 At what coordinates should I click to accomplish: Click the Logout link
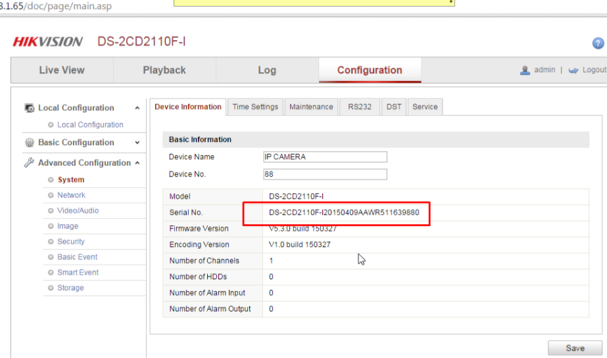click(594, 70)
